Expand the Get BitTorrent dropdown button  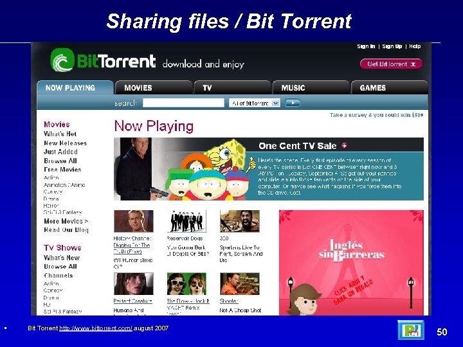pos(391,64)
